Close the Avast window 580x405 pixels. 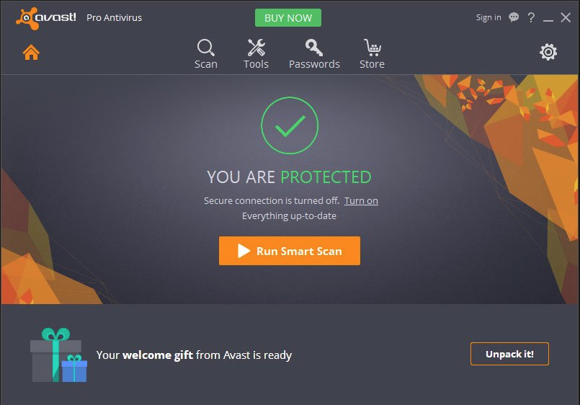[566, 17]
